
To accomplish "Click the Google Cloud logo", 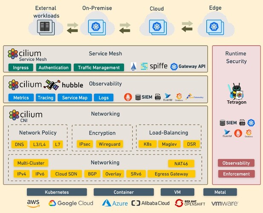I will coord(71,203).
